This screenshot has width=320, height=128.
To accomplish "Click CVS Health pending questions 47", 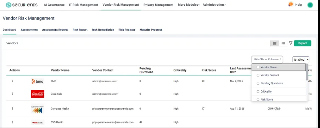I will pyautogui.click(x=141, y=122).
